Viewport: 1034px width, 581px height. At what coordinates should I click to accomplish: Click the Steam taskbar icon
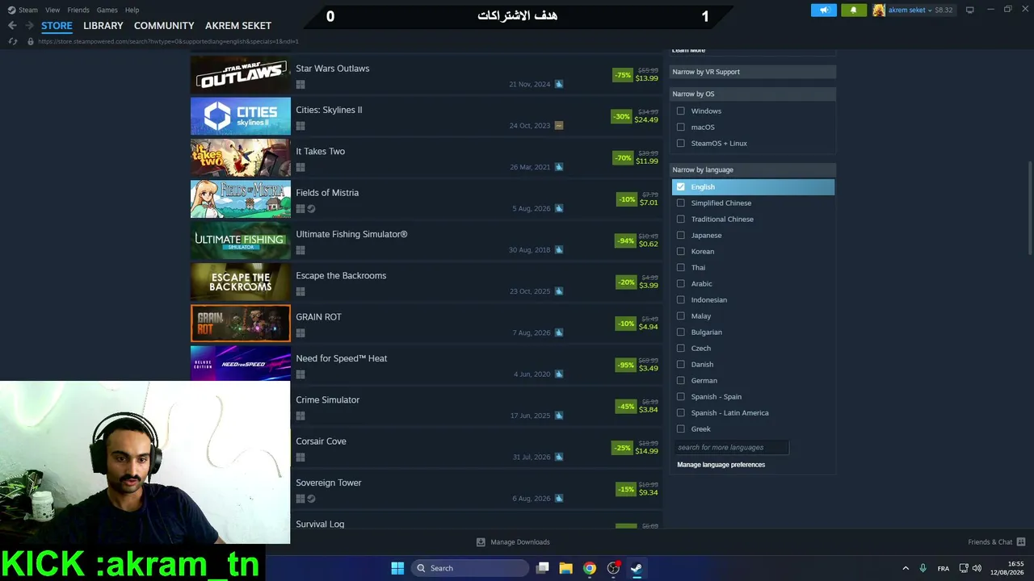637,568
